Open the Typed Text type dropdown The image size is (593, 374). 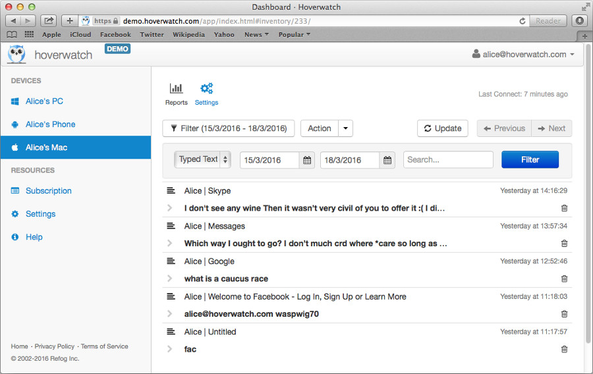coord(203,159)
